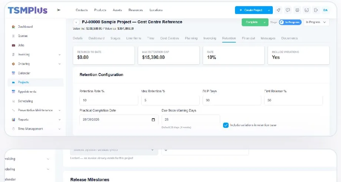Switch to the Messages tab

click(x=268, y=38)
